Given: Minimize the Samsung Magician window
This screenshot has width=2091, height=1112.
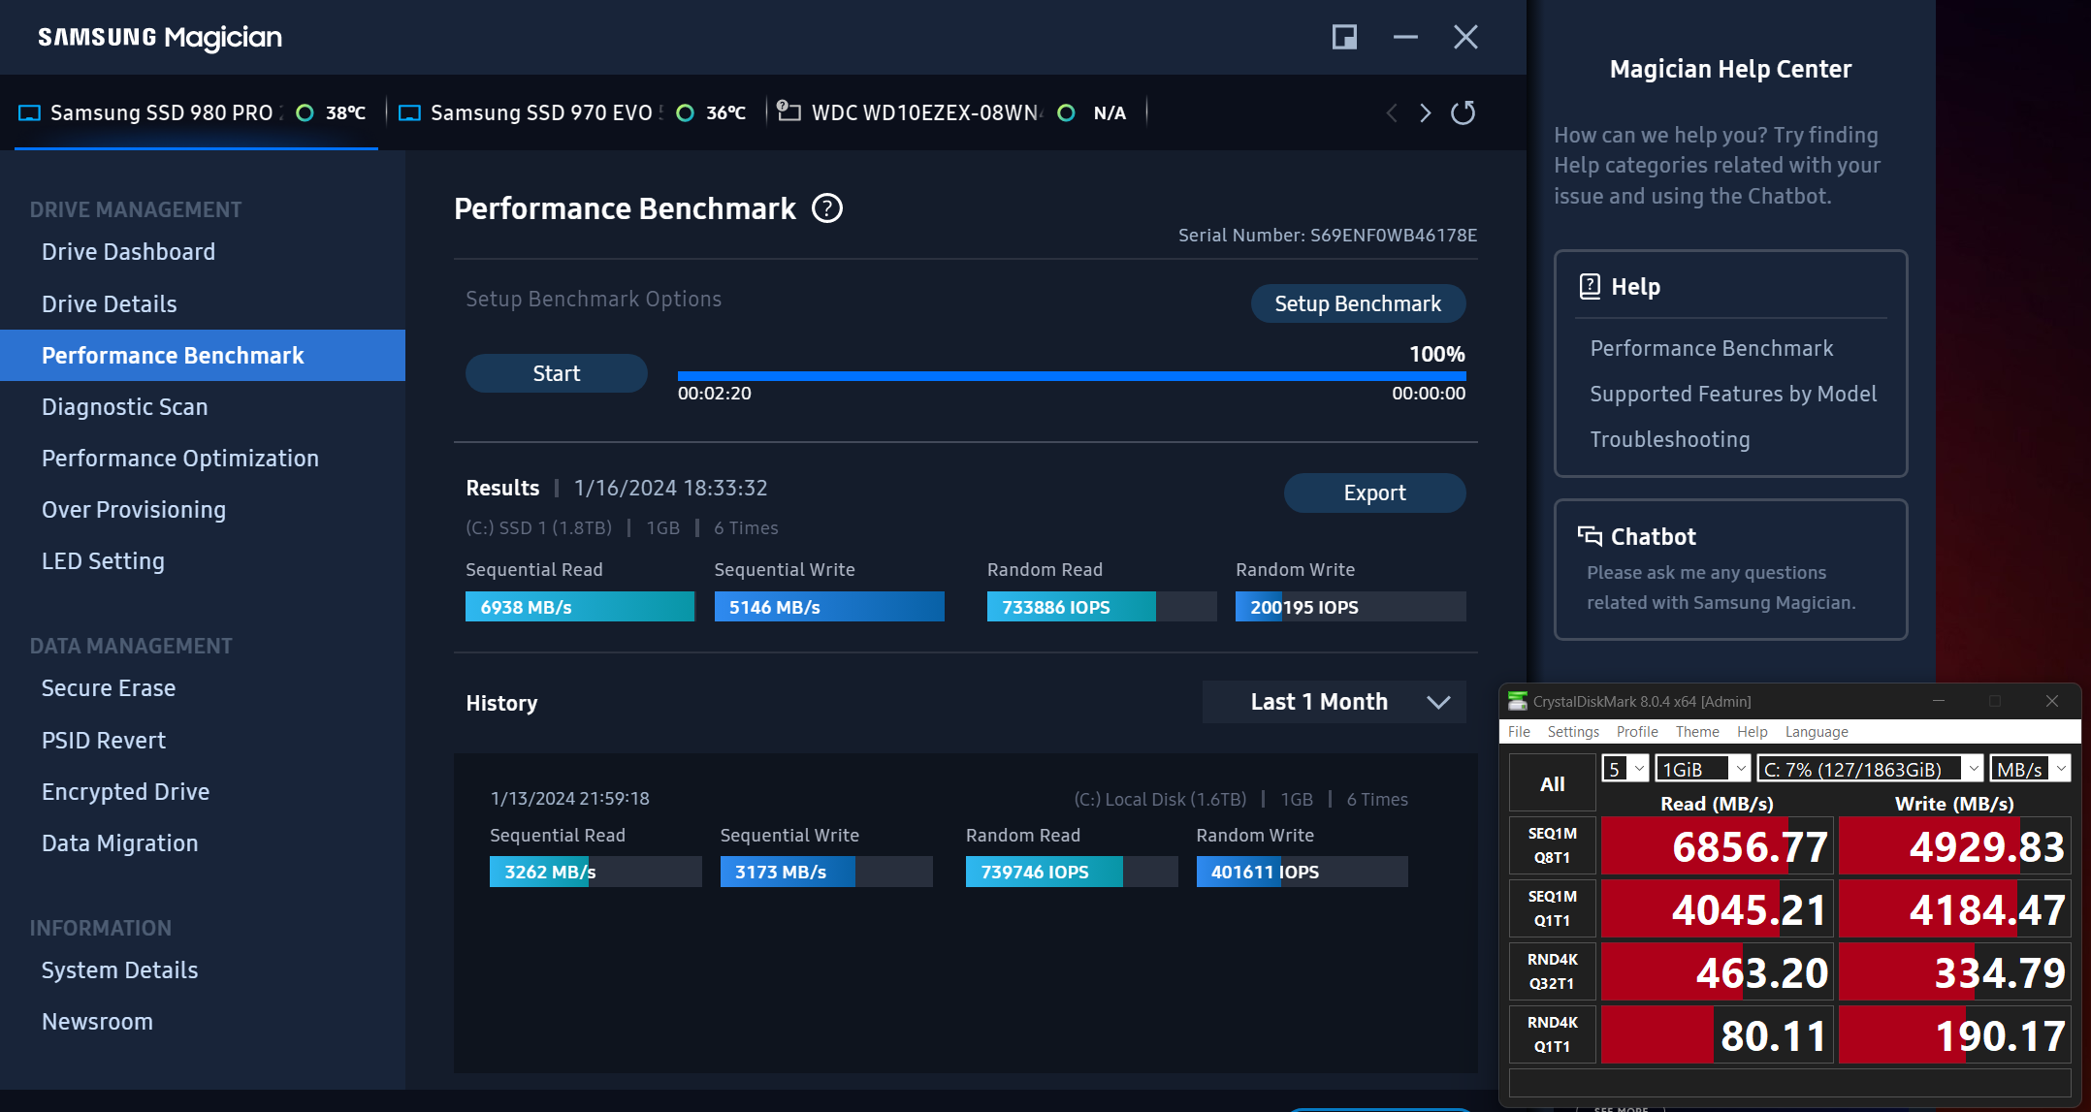Looking at the screenshot, I should click(x=1405, y=37).
